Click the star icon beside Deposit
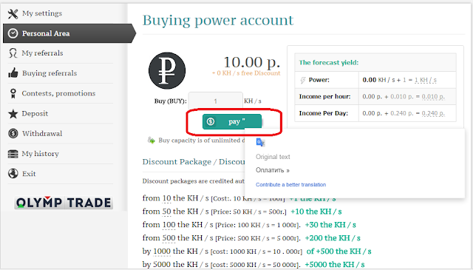This screenshot has height=270, width=473. [x=13, y=114]
